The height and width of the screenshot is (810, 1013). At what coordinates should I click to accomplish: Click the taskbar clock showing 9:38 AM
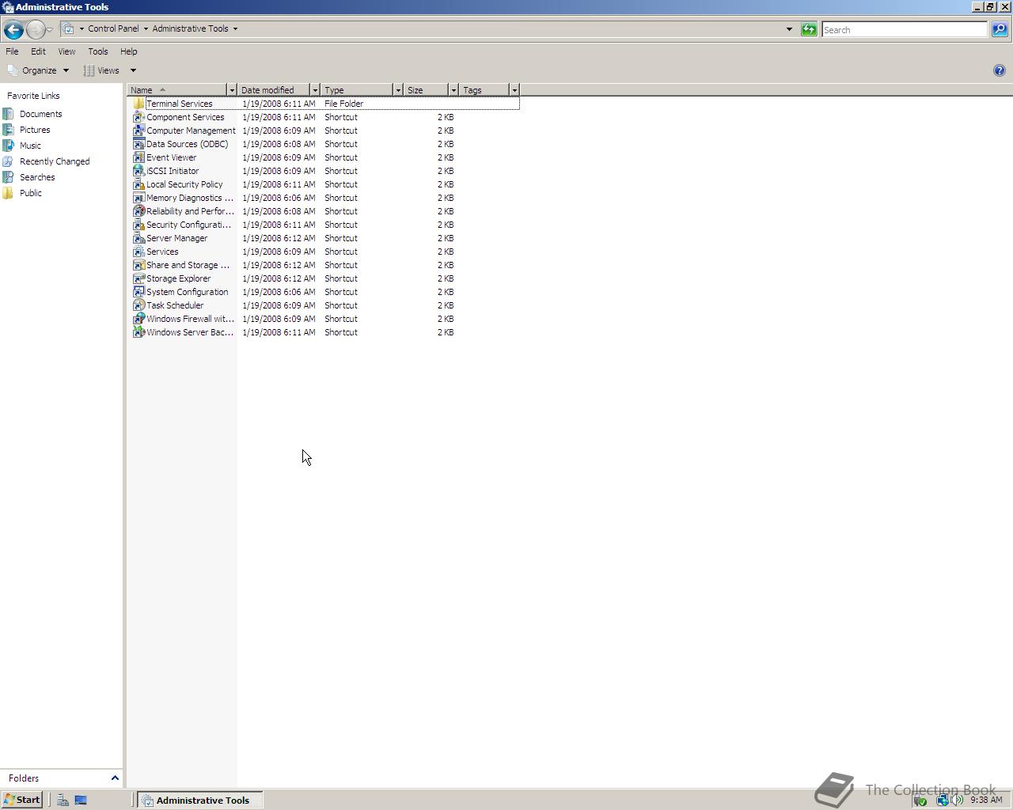pyautogui.click(x=986, y=800)
